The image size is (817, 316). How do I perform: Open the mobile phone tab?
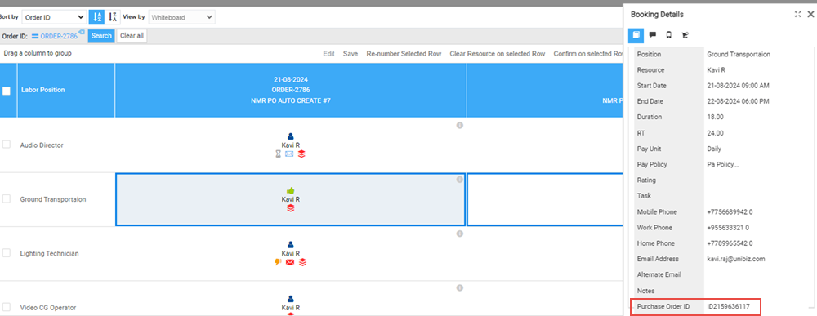point(668,35)
